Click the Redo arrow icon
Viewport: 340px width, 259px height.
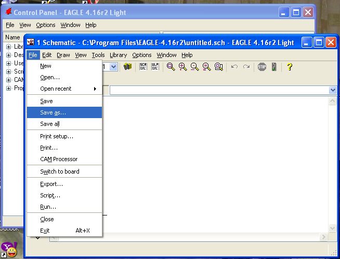tap(246, 66)
